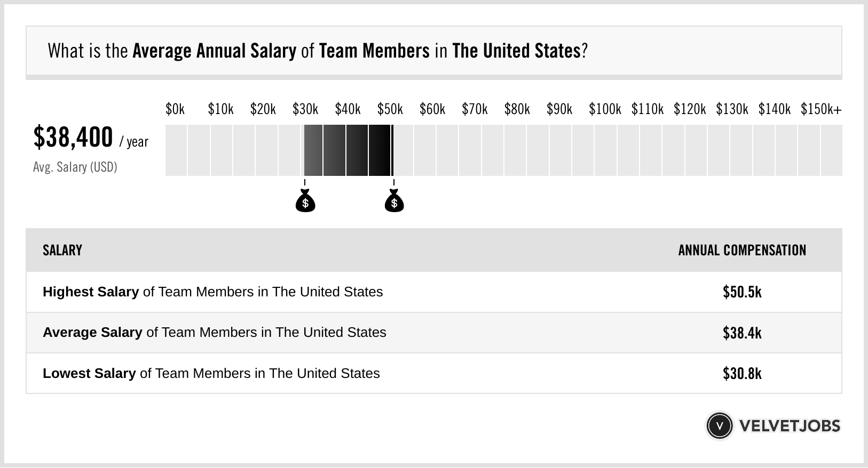Click the $100k scale label
The height and width of the screenshot is (468, 868).
click(x=605, y=109)
